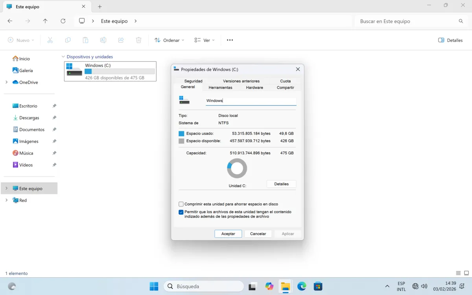The width and height of the screenshot is (472, 295).
Task: Click the Aceptar button
Action: [228, 234]
